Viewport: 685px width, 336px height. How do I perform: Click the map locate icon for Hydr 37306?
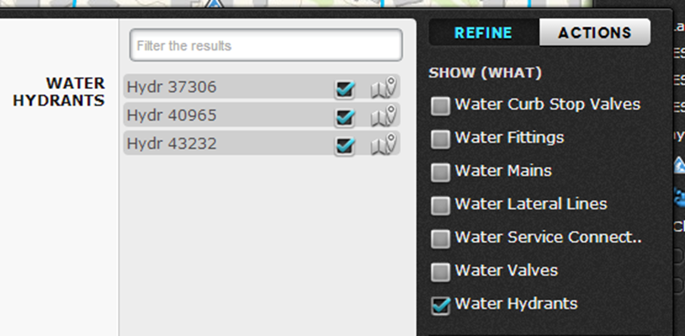click(384, 87)
